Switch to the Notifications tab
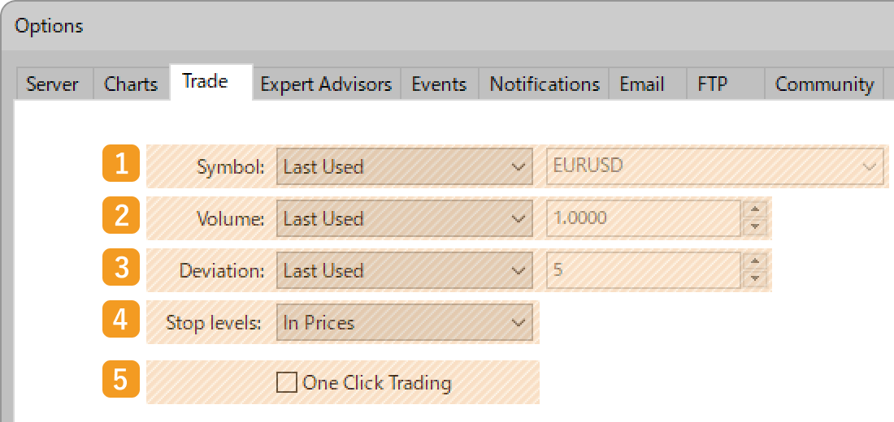The height and width of the screenshot is (422, 894). pos(545,84)
